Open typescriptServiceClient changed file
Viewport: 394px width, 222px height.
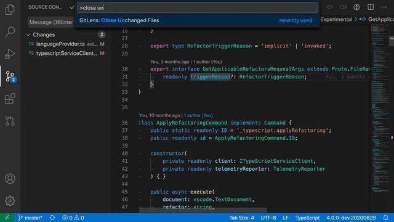click(66, 54)
